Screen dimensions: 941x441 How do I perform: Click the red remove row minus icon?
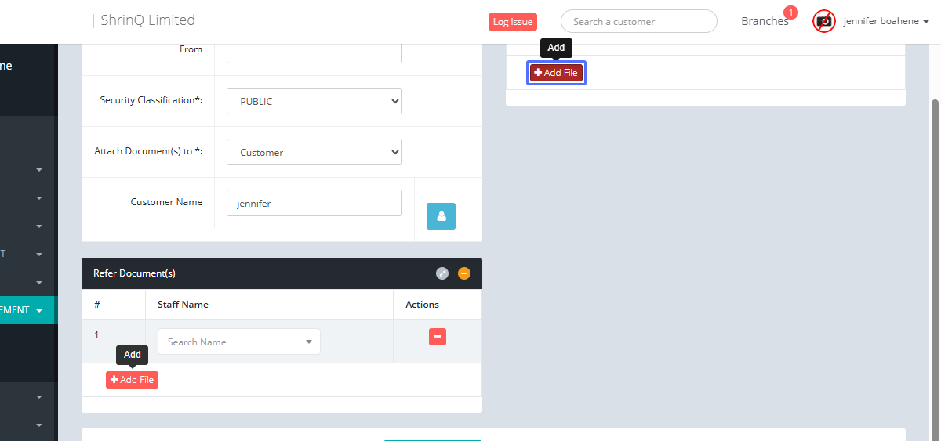click(438, 337)
